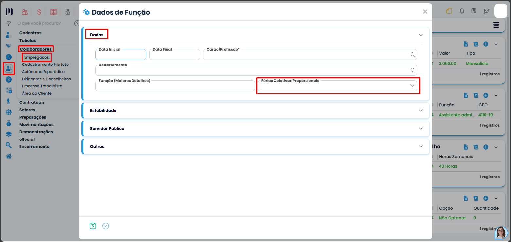Click the help question mark icon by search
This screenshot has width=511, height=242.
click(77, 23)
